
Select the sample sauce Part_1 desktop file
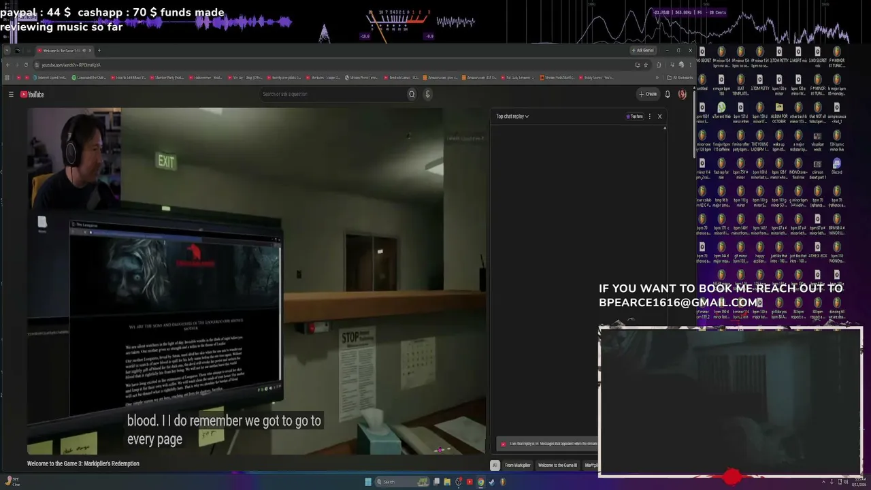click(x=836, y=114)
